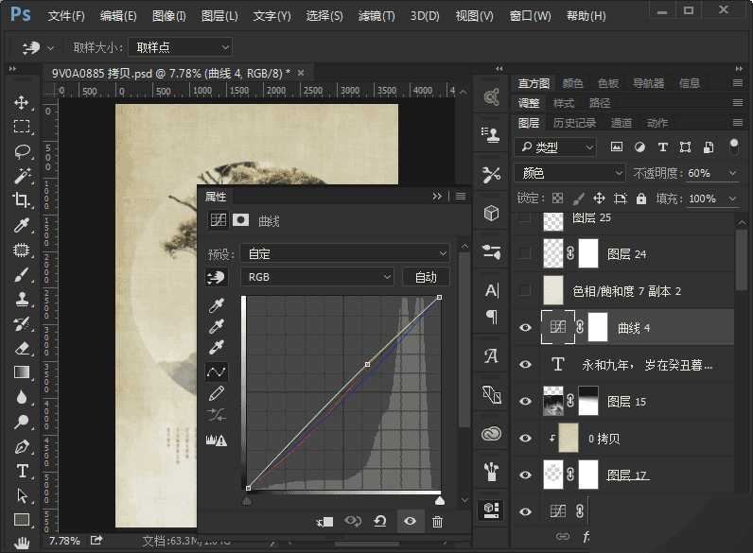Delete the curves adjustment with trash icon
Screen dimensions: 753x553
click(x=437, y=521)
